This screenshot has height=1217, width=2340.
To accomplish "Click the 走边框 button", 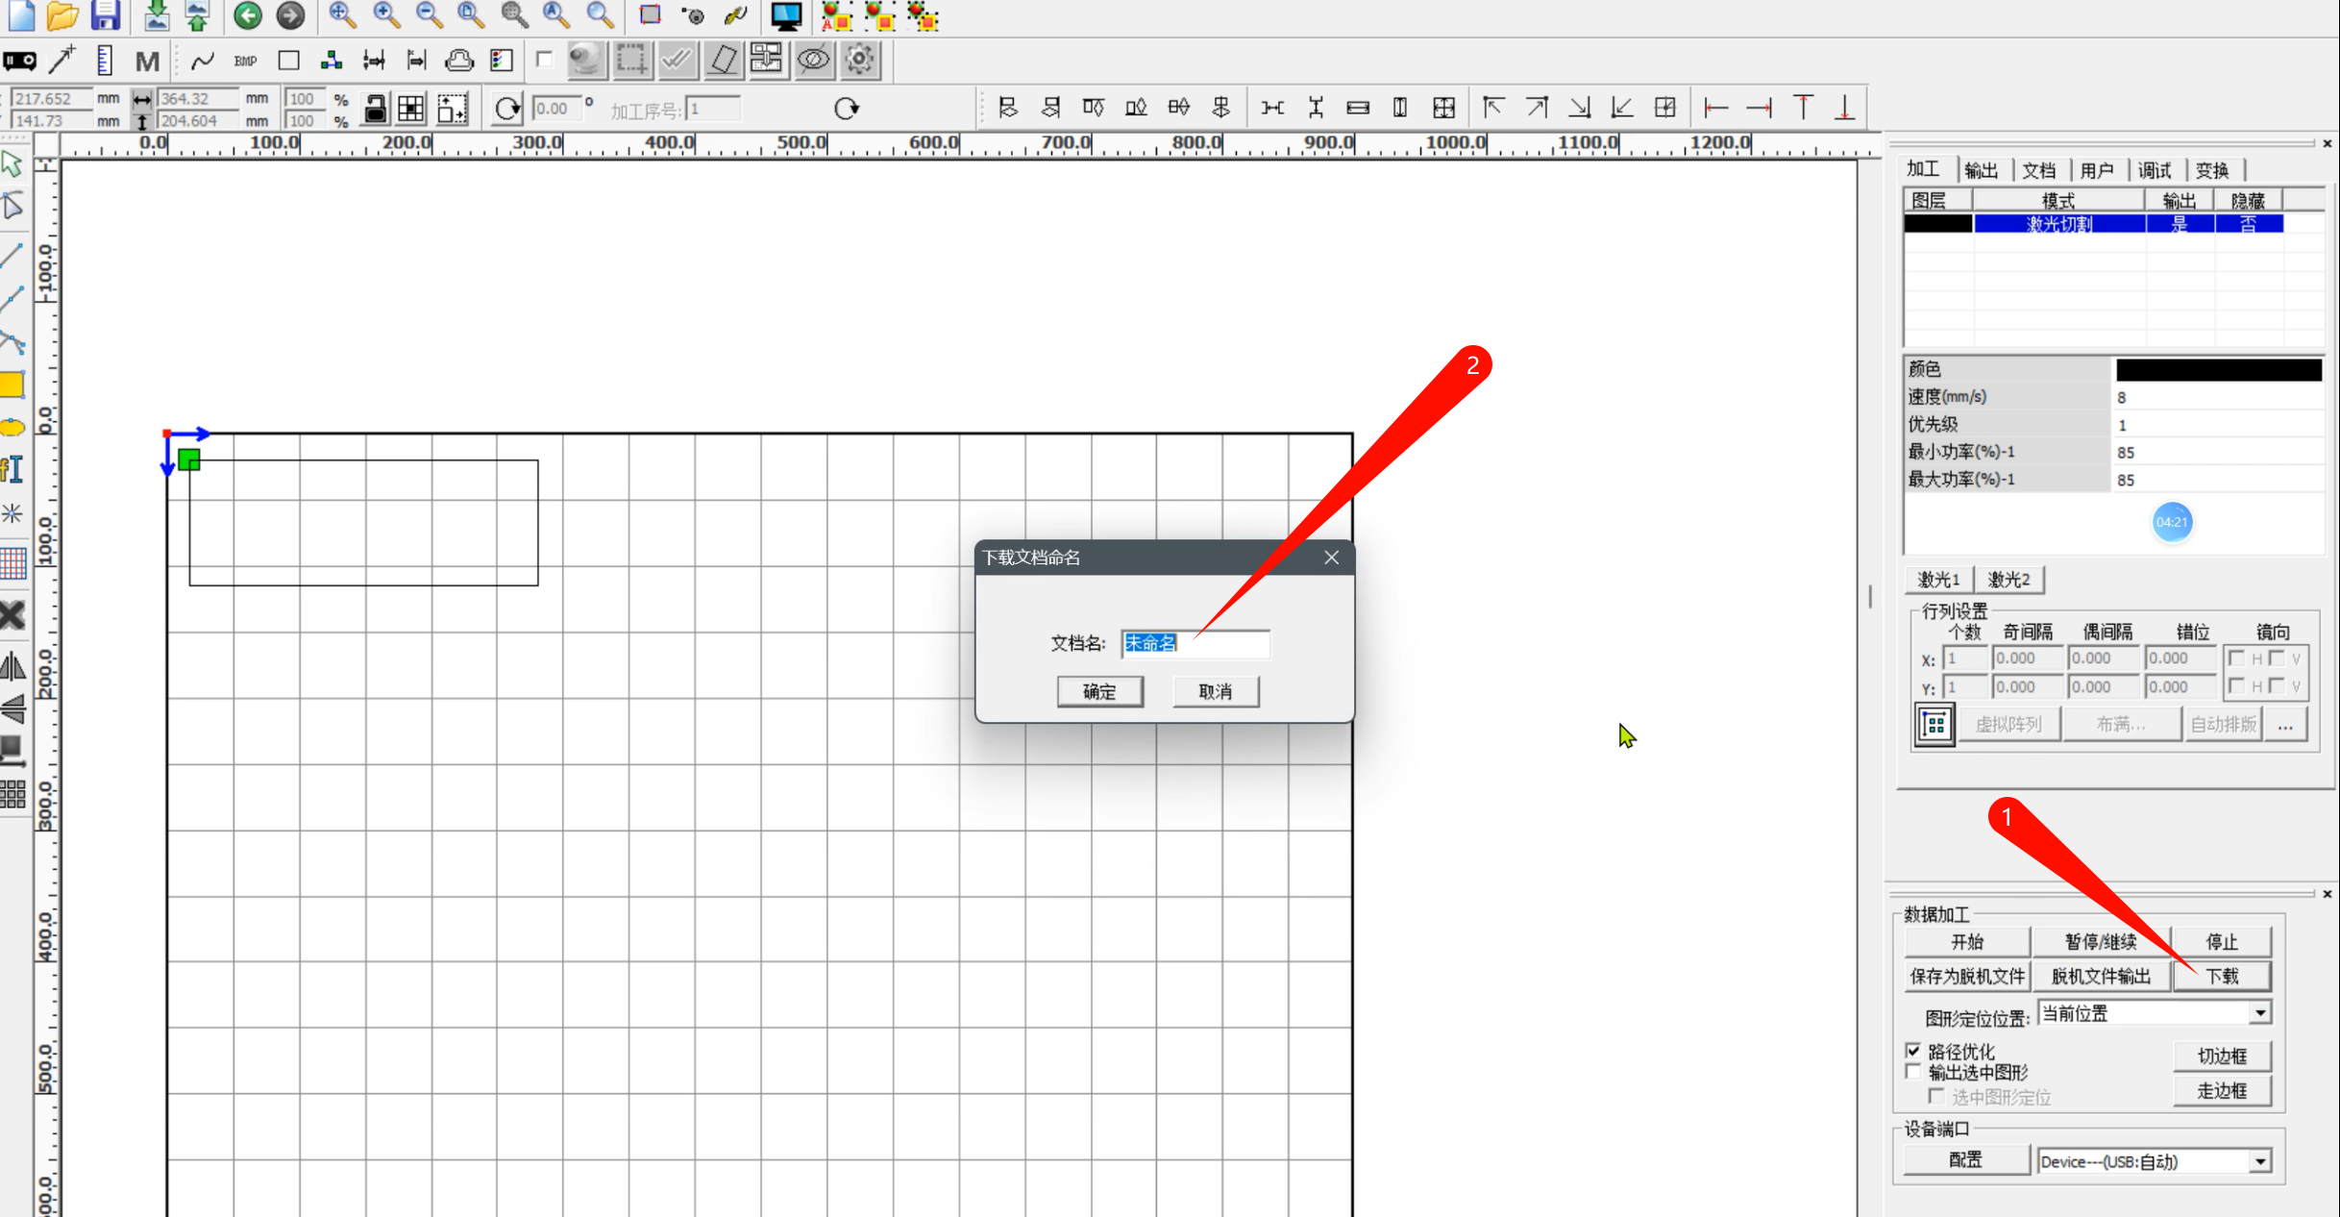I will tap(2222, 1090).
